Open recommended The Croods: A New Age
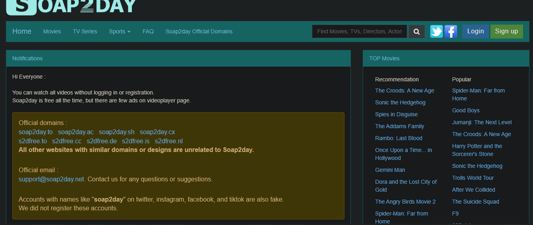 [x=404, y=90]
